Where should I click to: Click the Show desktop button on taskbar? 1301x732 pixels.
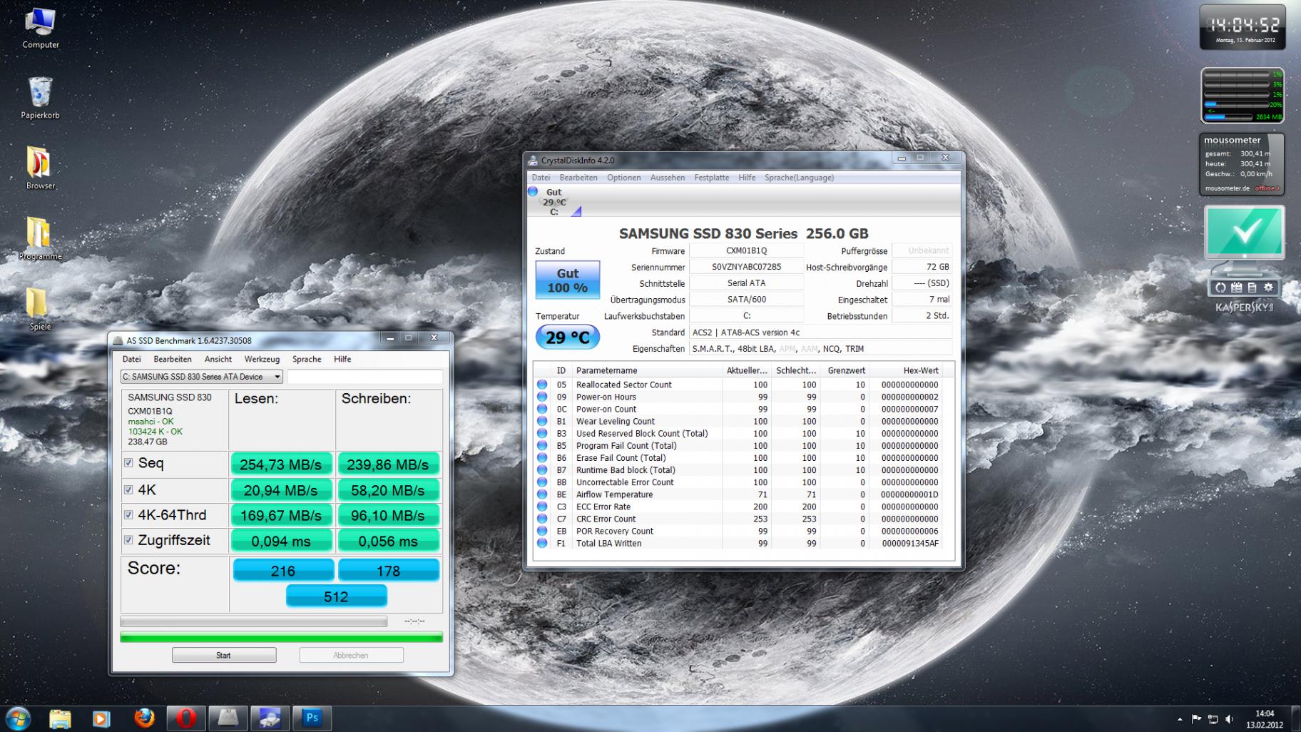(1295, 718)
